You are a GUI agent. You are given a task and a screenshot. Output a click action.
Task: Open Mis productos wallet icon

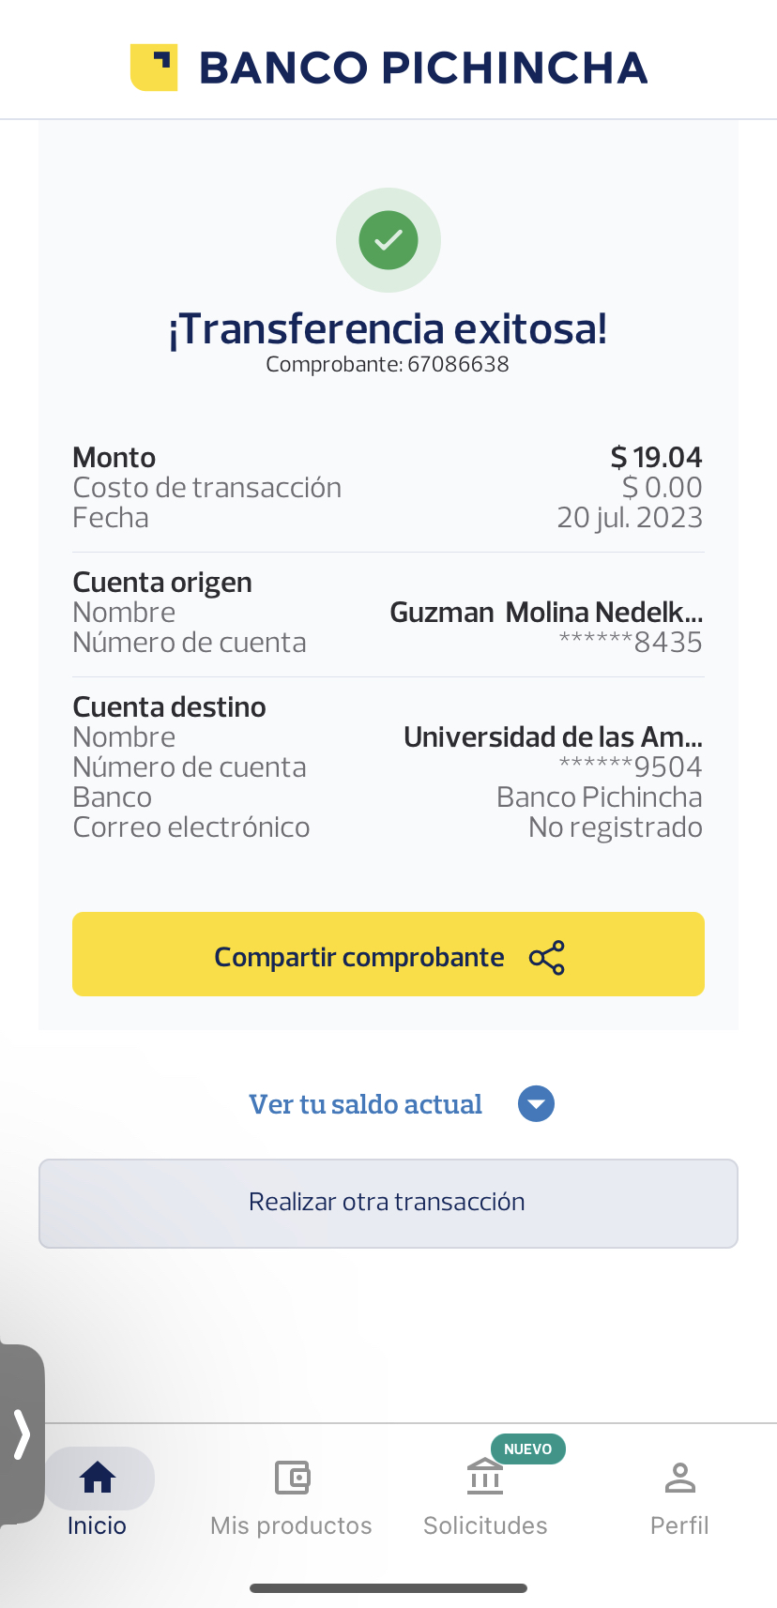[292, 1478]
